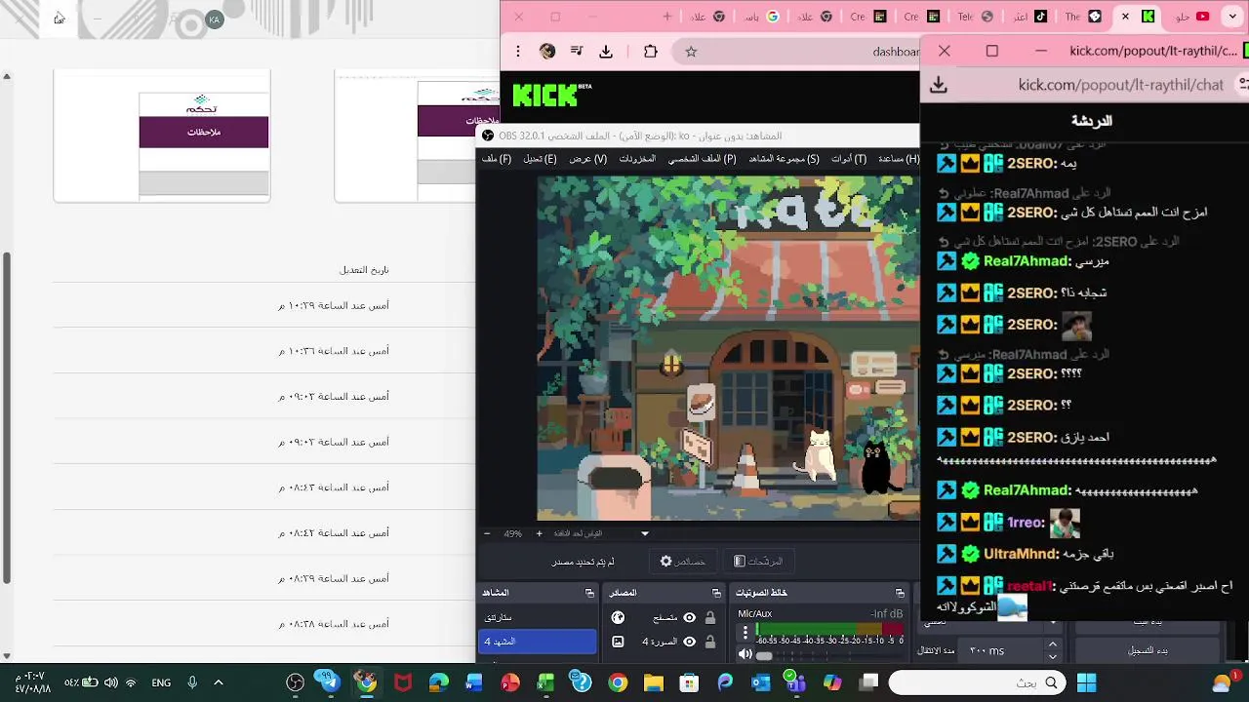Image resolution: width=1249 pixels, height=702 pixels.
Task: Click the microphone tray icon
Action: point(192,682)
